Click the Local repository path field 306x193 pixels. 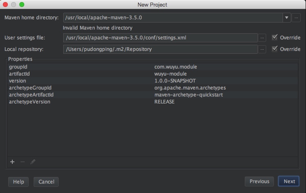point(160,49)
